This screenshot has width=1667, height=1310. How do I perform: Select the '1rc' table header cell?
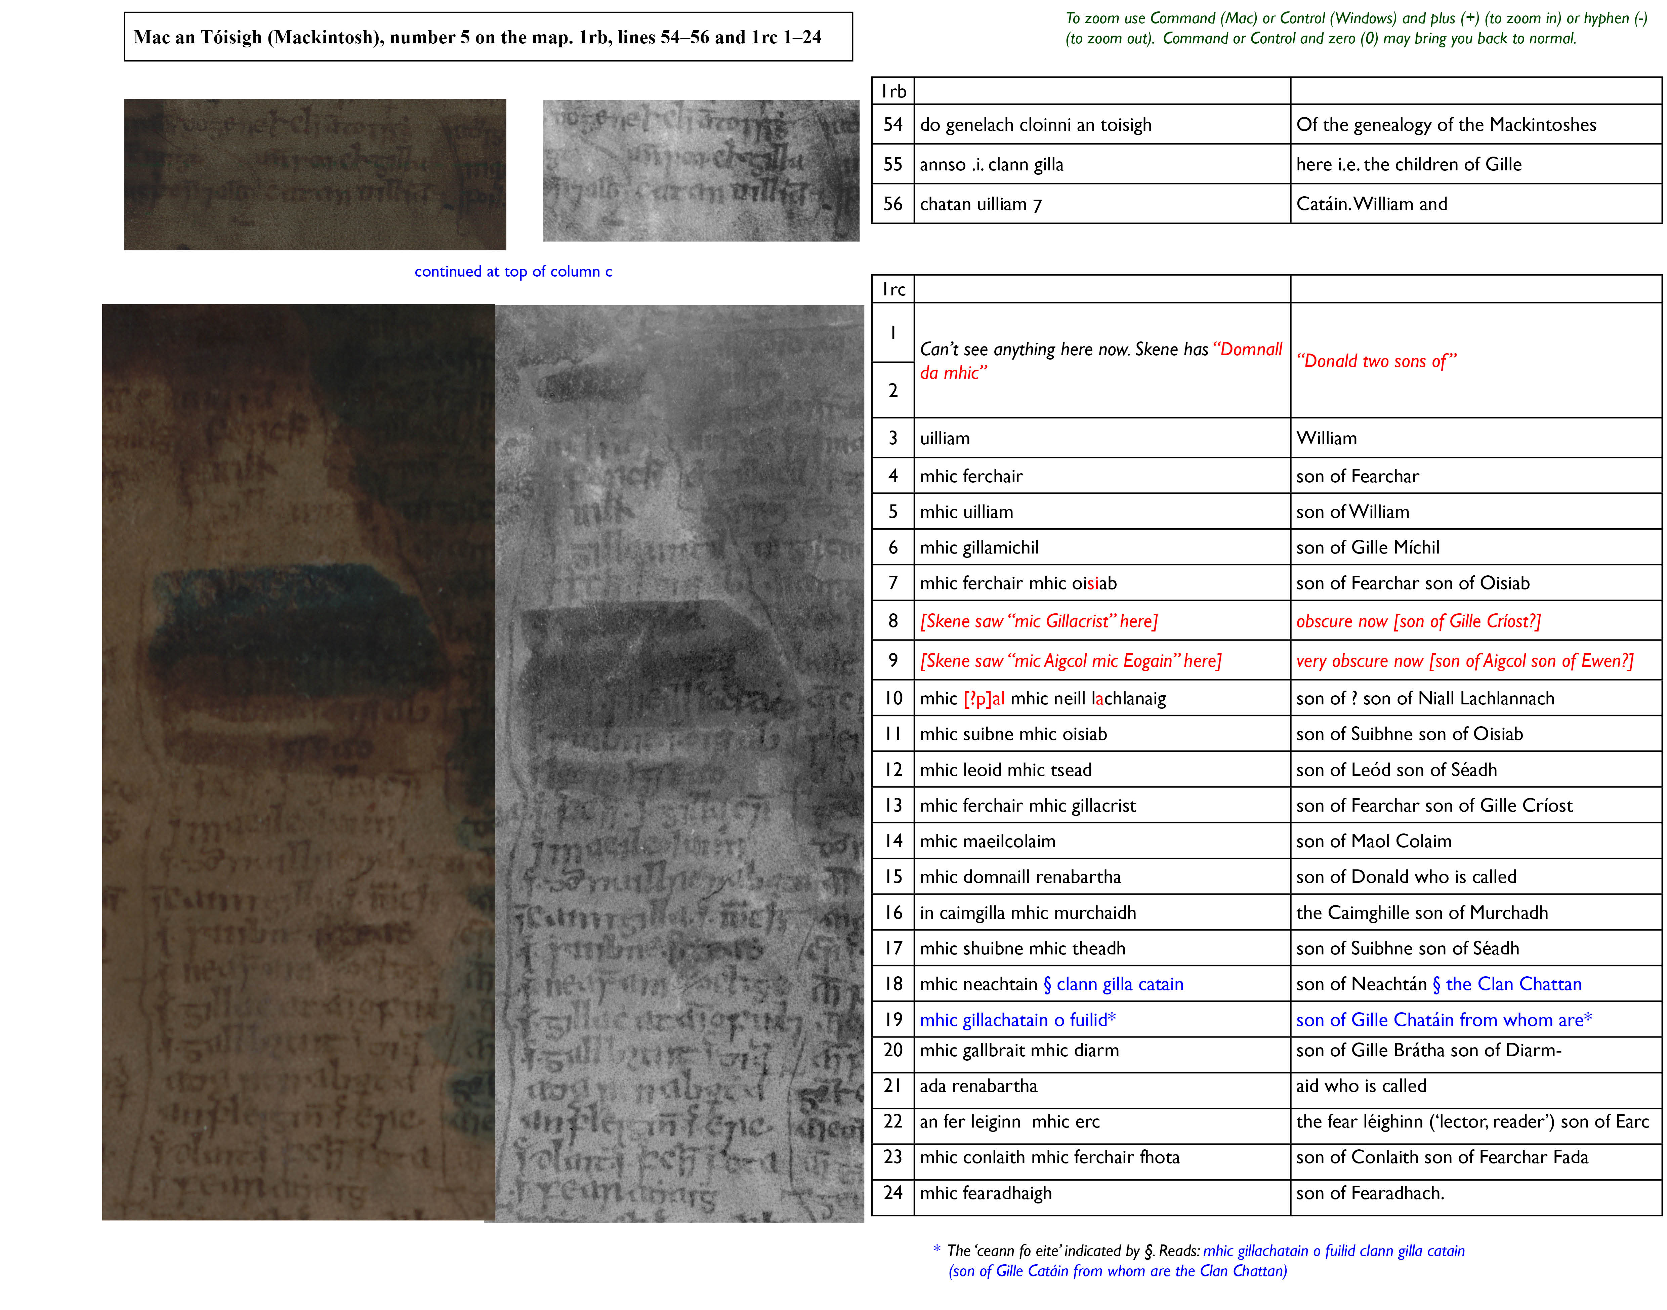coord(893,289)
